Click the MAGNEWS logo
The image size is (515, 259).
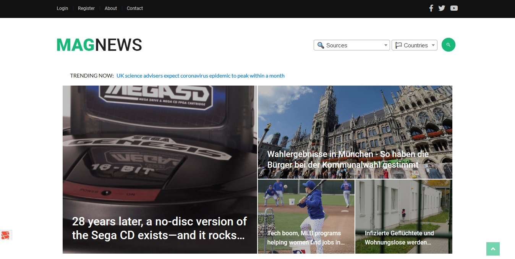click(99, 45)
